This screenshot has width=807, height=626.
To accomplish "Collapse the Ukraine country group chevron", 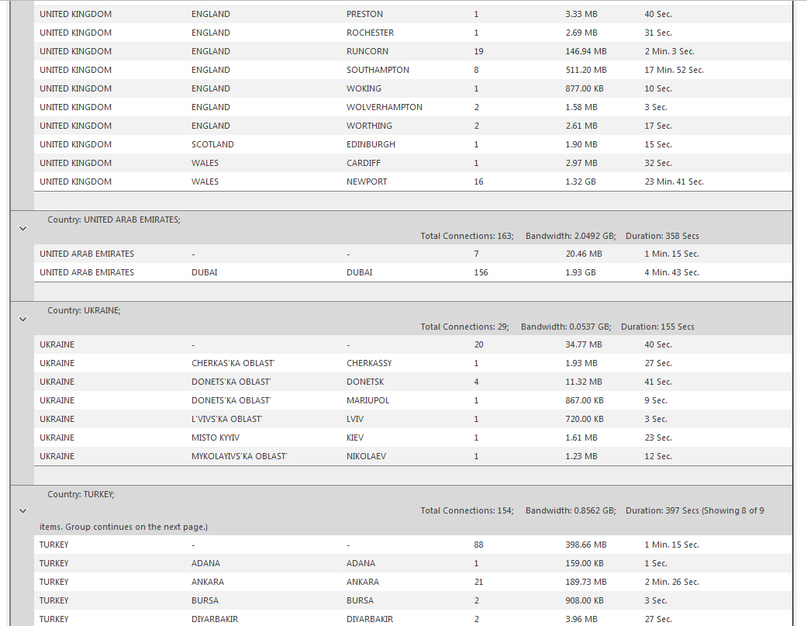I will 22,319.
